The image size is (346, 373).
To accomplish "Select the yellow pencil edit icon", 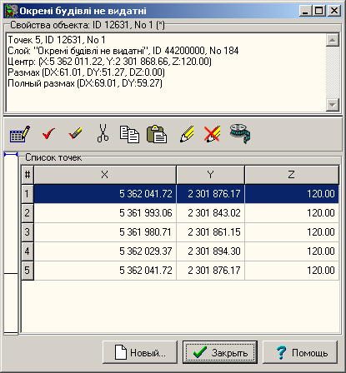I will [x=187, y=134].
